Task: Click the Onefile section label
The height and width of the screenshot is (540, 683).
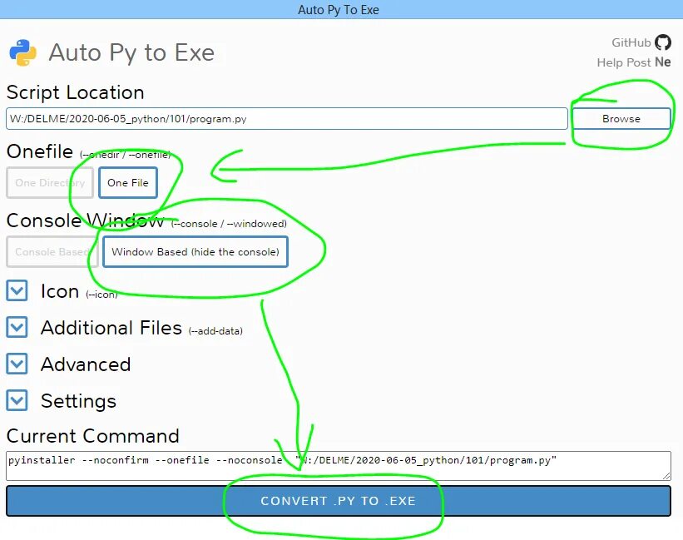Action: point(40,151)
